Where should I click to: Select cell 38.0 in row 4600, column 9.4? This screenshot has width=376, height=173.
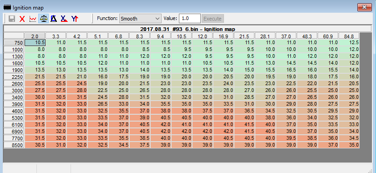click(161, 111)
